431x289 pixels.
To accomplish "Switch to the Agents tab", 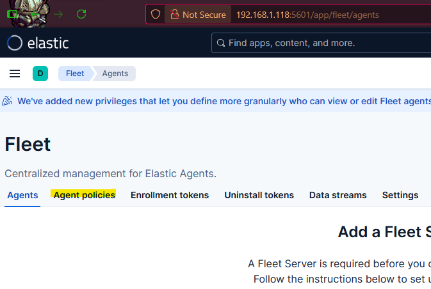I will click(x=22, y=195).
